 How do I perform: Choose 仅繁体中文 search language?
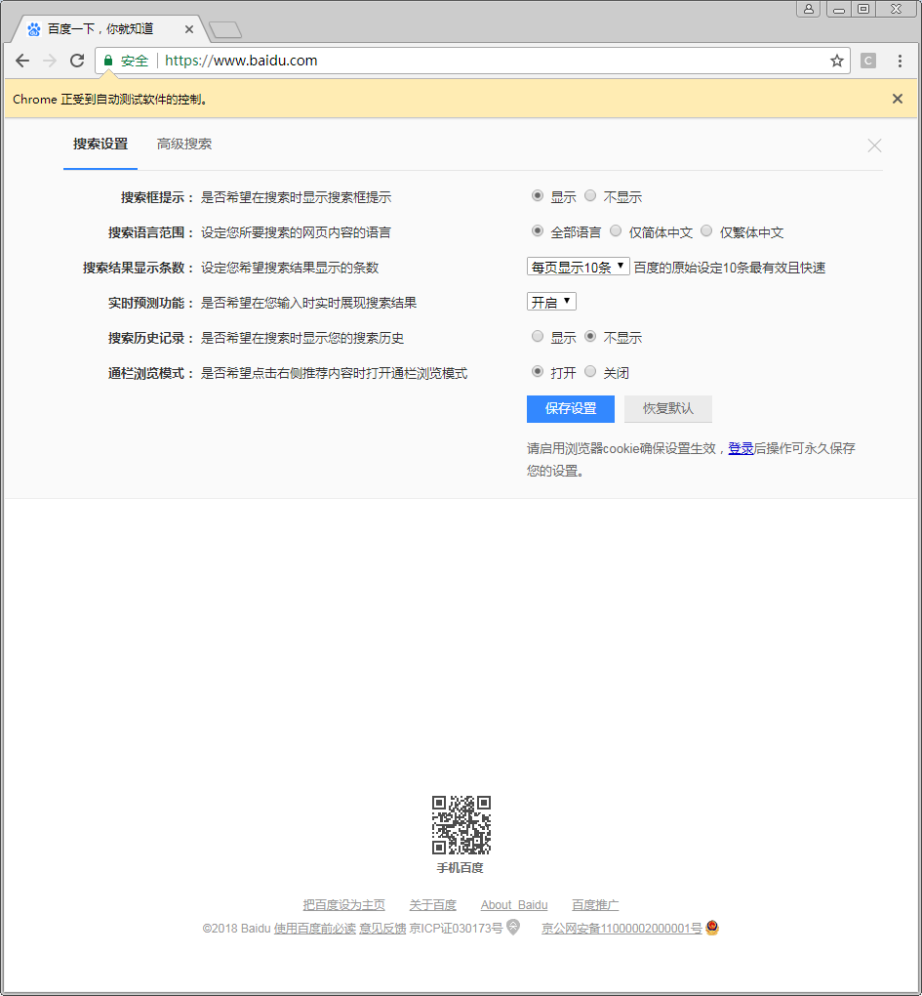click(x=706, y=230)
